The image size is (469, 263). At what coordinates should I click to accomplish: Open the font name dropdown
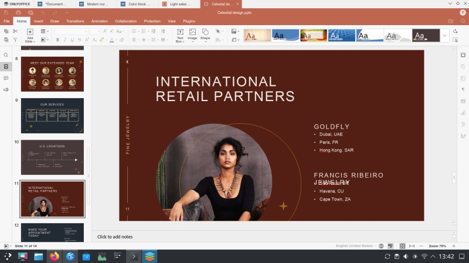coord(86,32)
